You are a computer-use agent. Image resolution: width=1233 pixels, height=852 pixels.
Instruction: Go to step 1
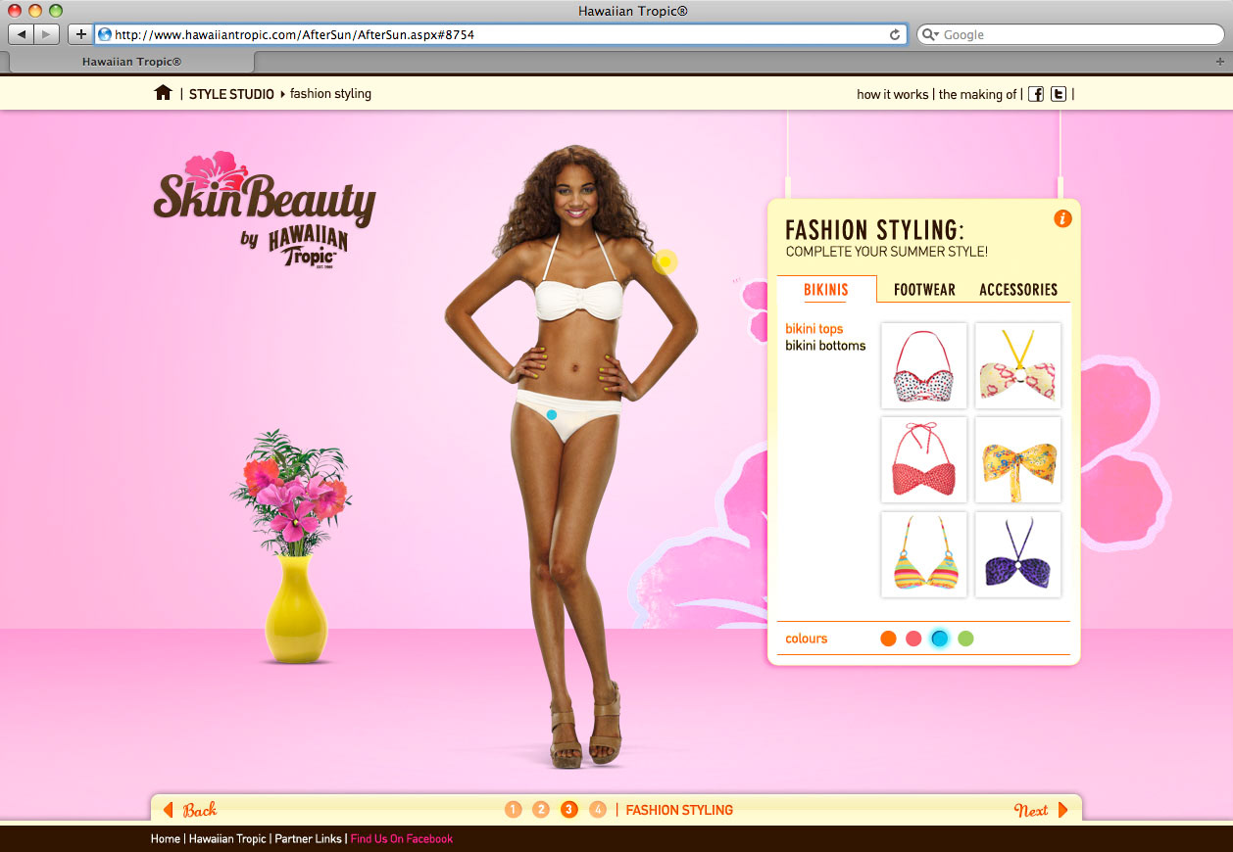click(514, 809)
